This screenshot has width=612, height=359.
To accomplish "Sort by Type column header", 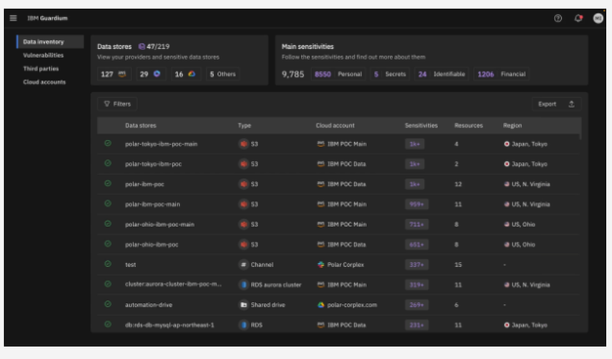I will pos(244,125).
